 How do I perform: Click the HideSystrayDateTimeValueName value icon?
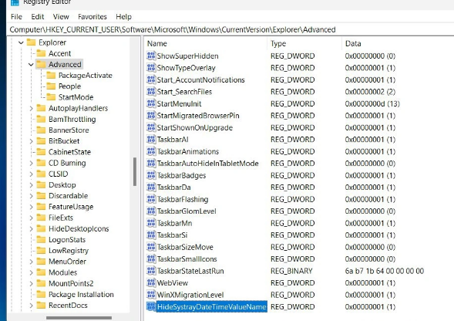point(151,306)
